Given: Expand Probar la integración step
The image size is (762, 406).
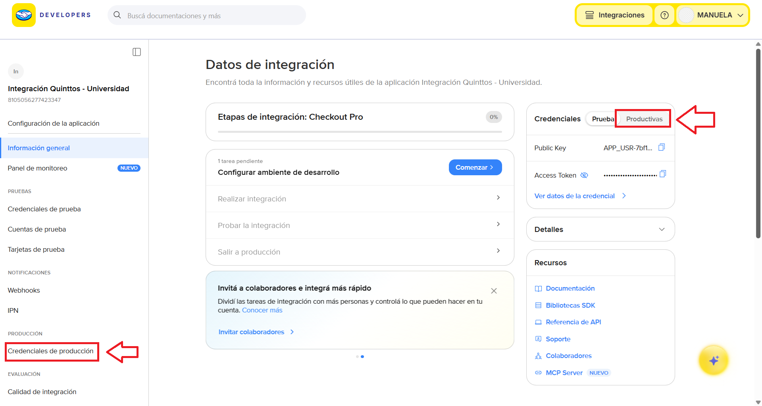Looking at the screenshot, I should point(360,225).
